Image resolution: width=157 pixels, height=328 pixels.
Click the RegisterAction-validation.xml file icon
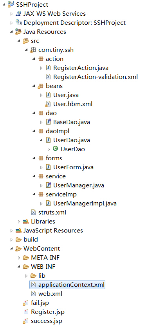48,77
